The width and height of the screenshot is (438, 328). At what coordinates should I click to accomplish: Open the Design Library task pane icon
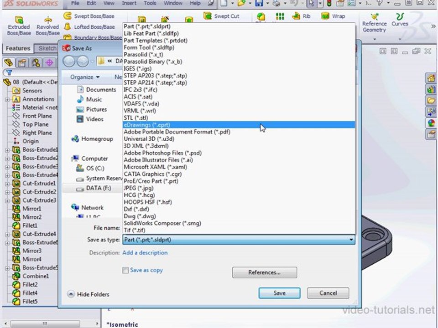click(431, 89)
